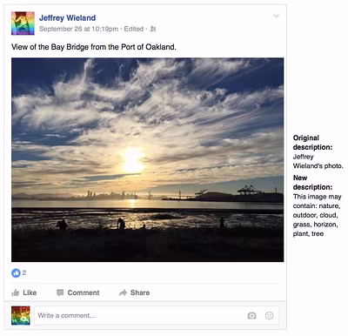Like the post using Like button
This screenshot has width=348, height=336.
tap(24, 292)
